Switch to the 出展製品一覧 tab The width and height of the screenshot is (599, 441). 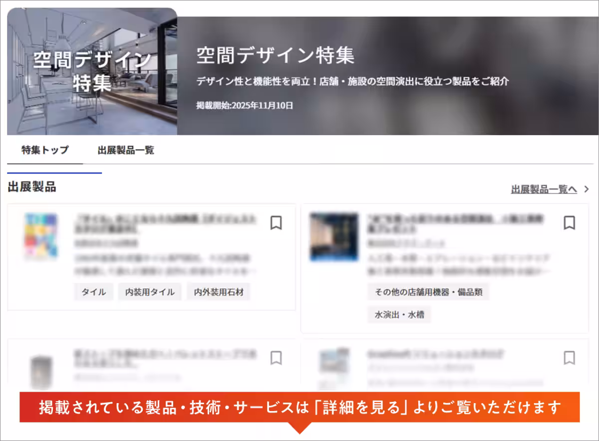coord(125,150)
